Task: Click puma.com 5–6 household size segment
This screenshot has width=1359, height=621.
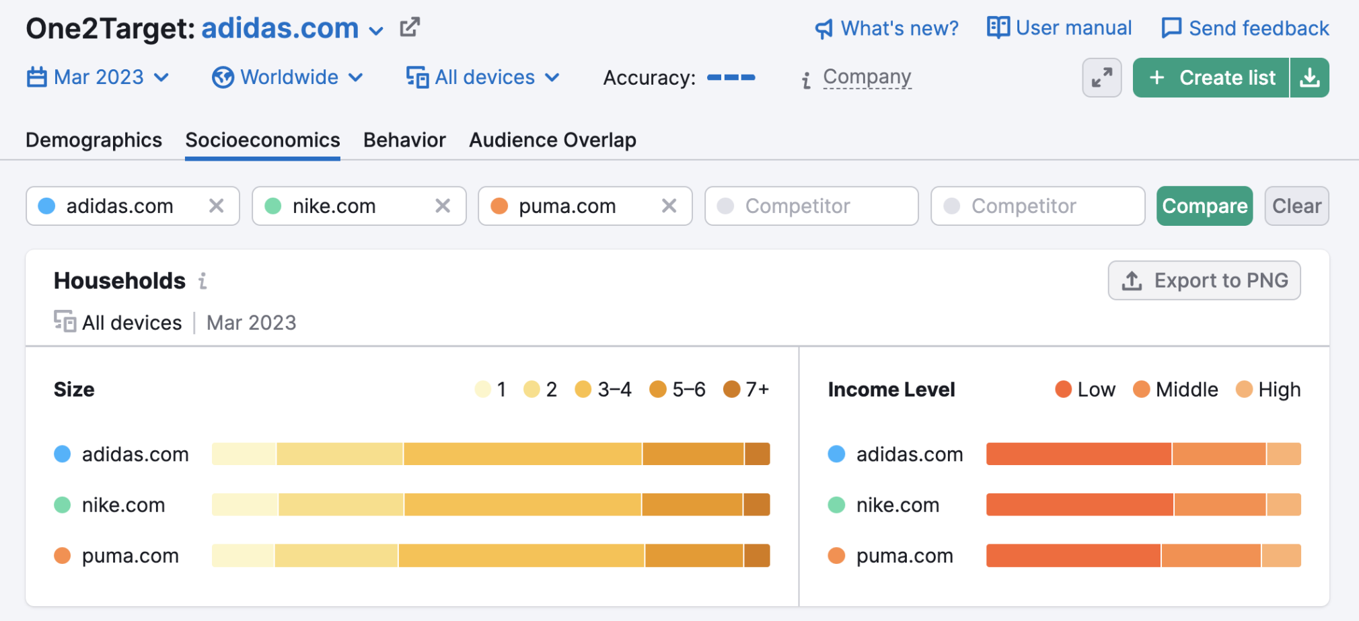Action: click(x=694, y=556)
